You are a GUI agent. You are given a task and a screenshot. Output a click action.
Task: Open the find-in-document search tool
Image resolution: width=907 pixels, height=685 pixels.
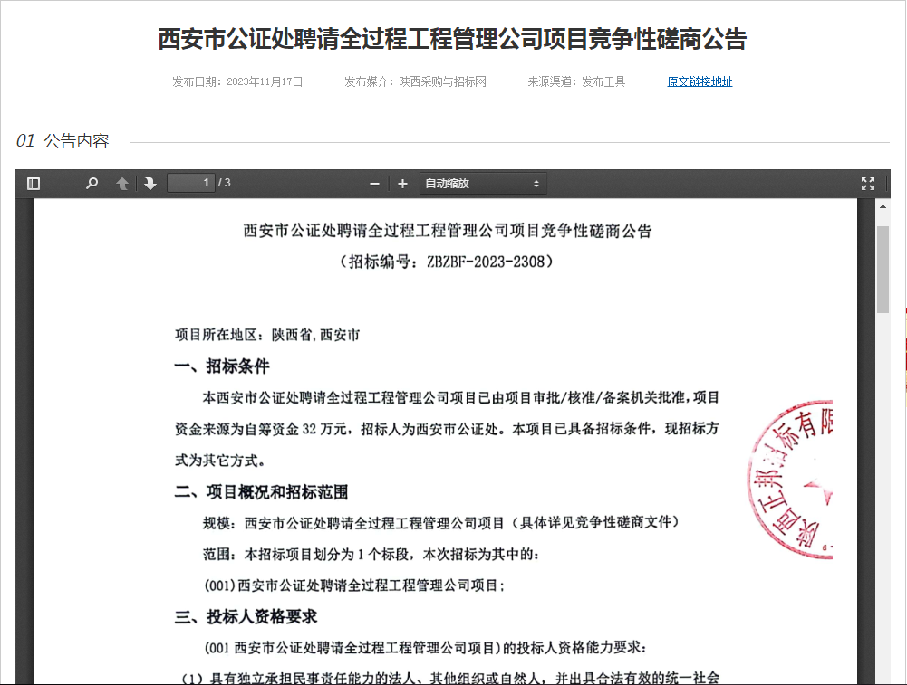[x=92, y=184]
